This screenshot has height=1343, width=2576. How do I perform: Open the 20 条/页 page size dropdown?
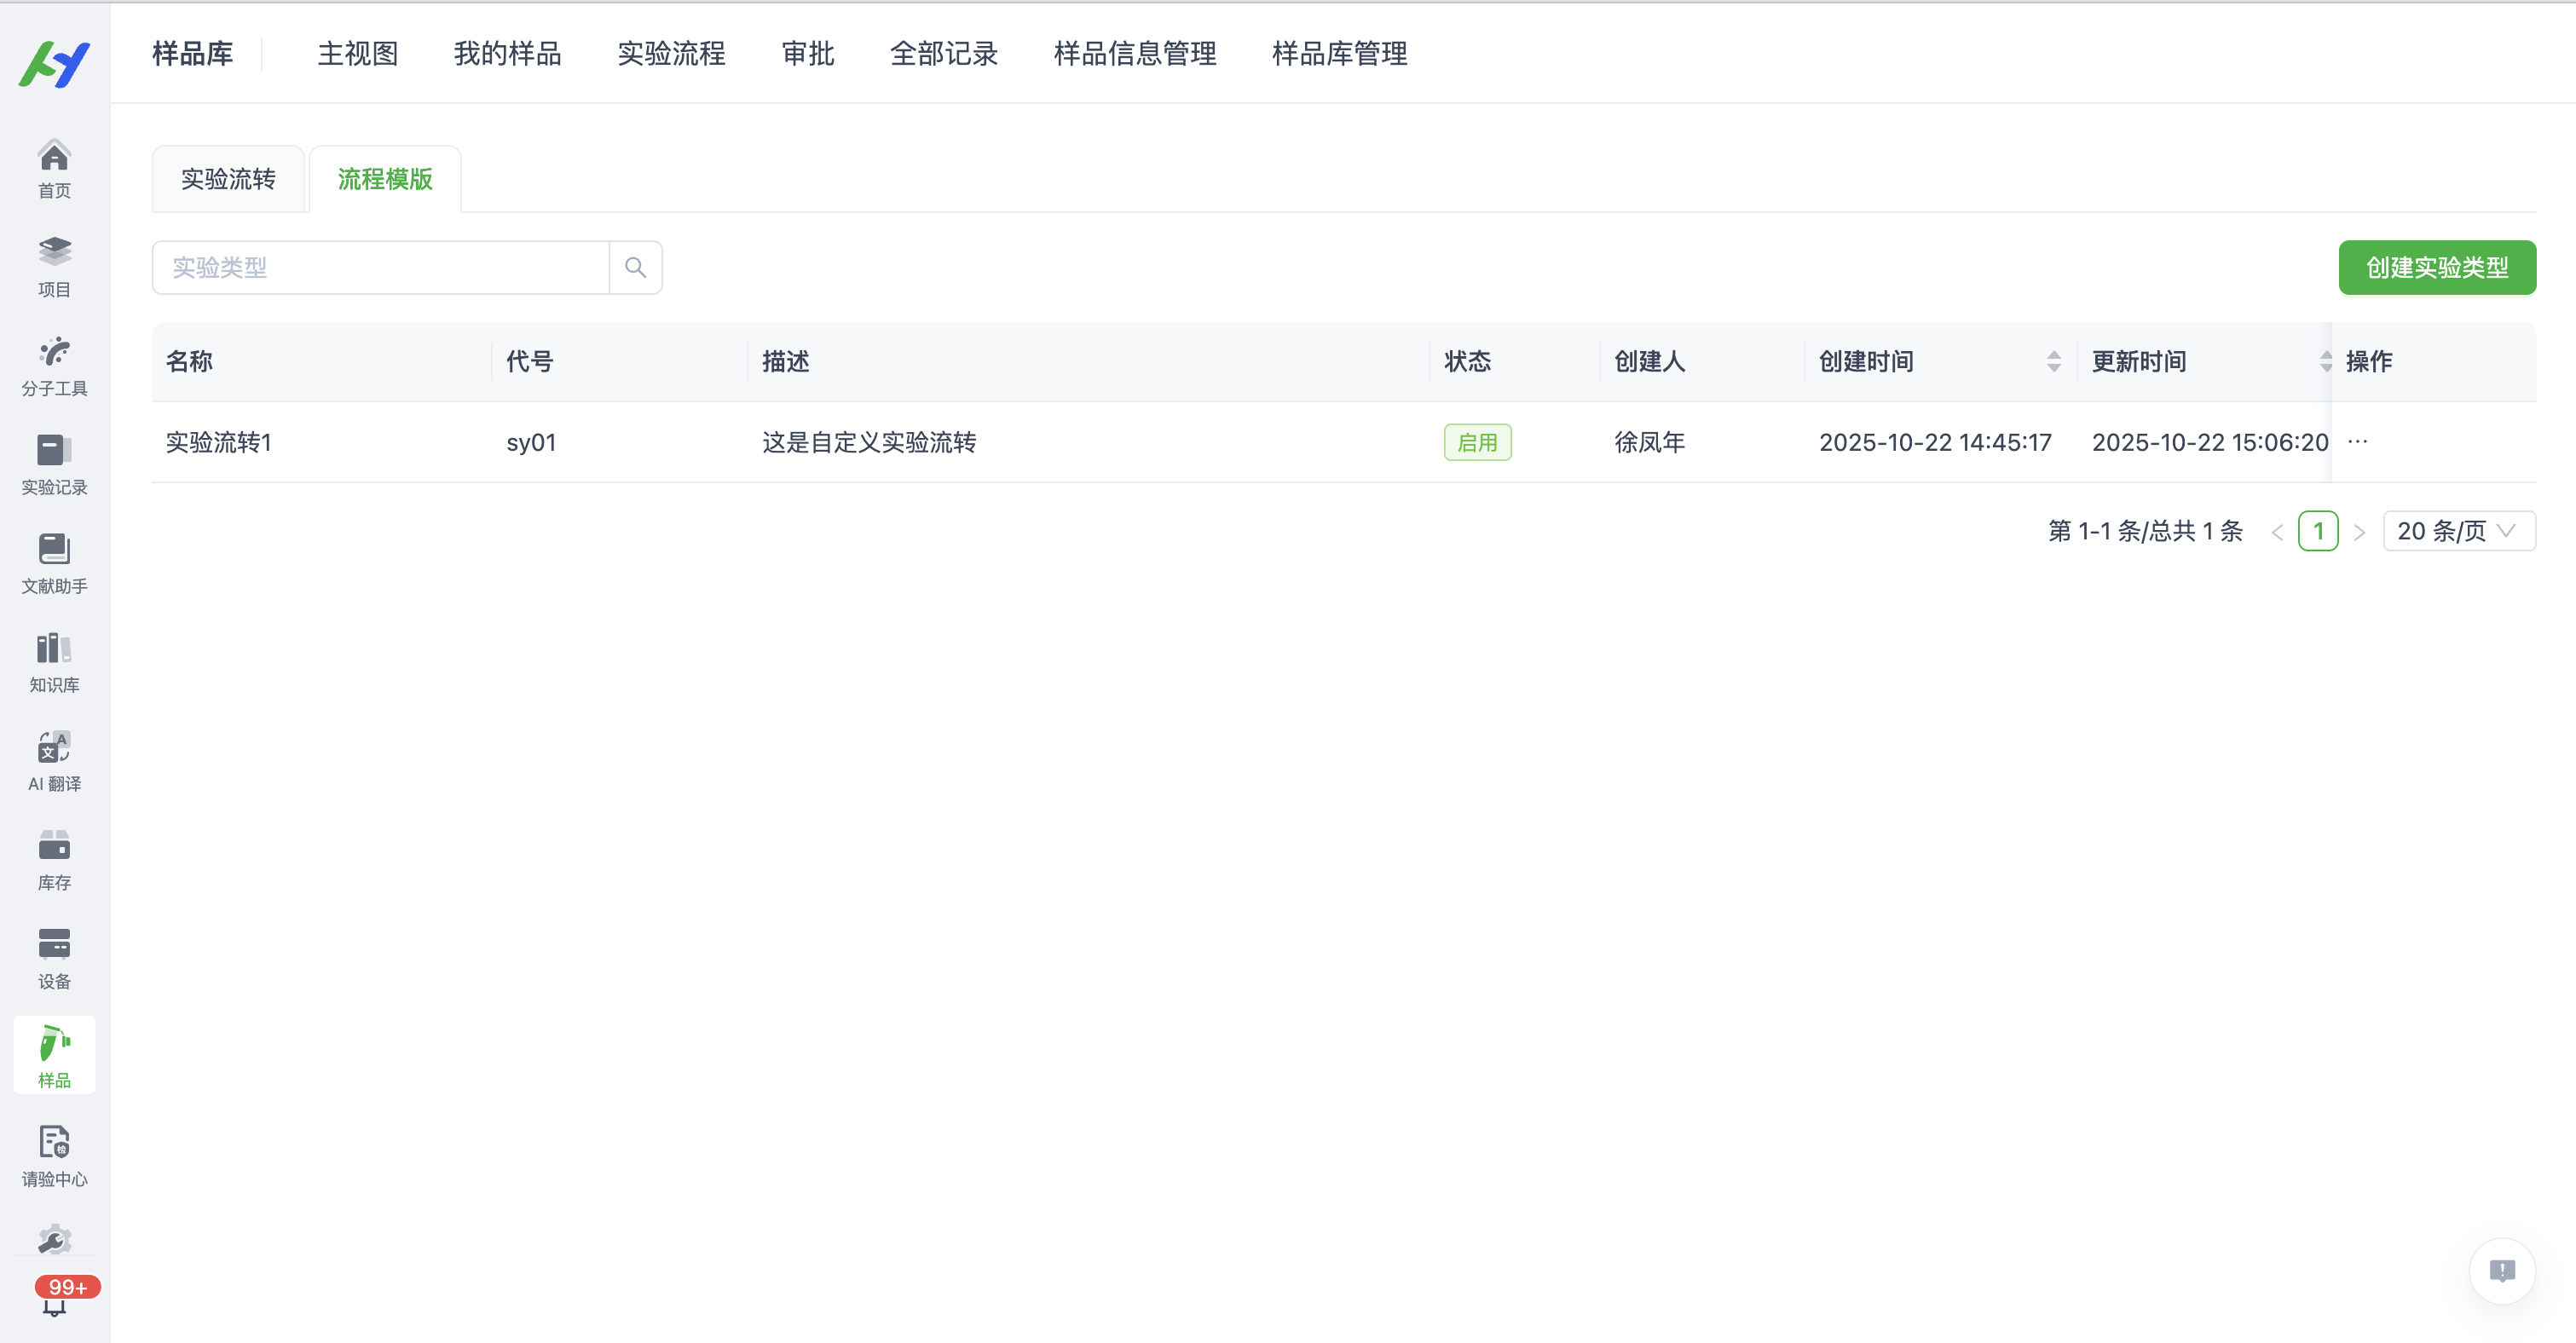2458,531
